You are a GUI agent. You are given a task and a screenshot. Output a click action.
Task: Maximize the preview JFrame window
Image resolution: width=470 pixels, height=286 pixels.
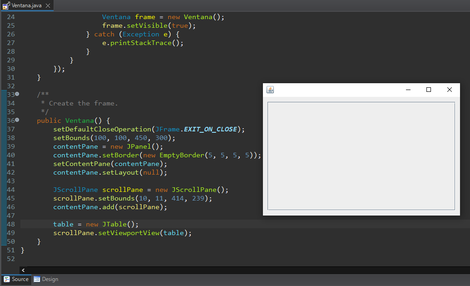[x=429, y=90]
